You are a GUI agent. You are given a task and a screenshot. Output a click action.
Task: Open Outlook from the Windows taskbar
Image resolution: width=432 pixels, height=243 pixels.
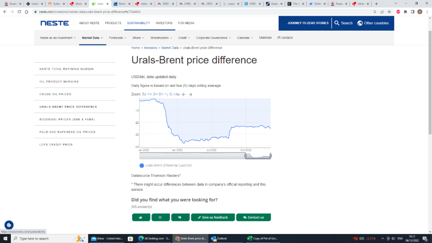pyautogui.click(x=219, y=238)
